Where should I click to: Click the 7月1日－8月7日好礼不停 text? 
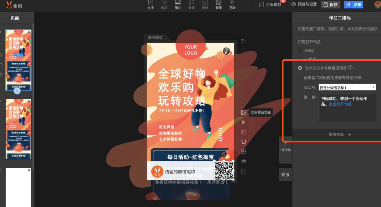pos(182,111)
